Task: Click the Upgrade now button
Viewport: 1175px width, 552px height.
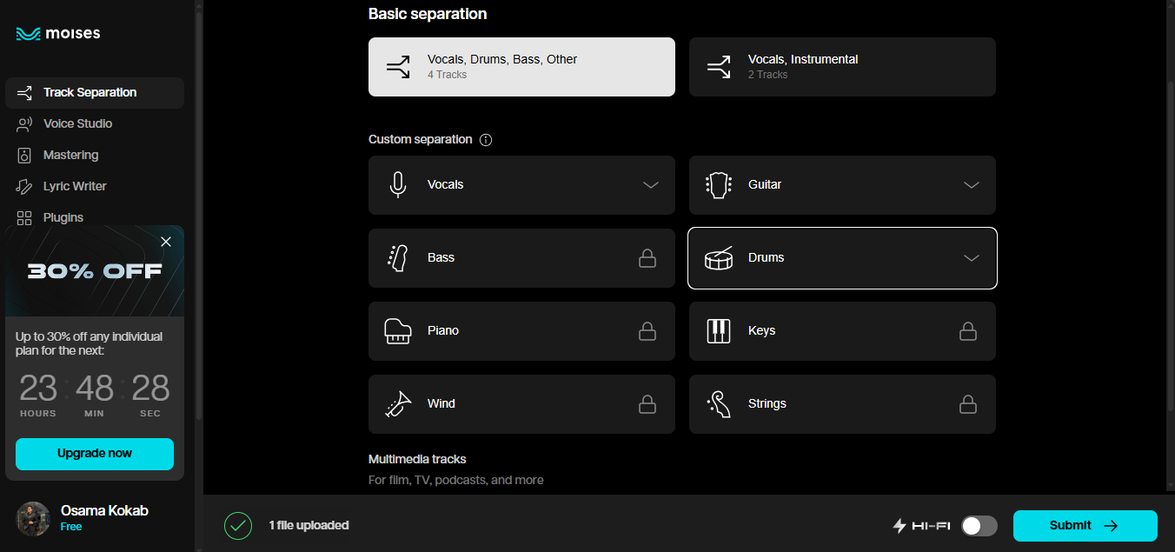Action: [x=94, y=454]
